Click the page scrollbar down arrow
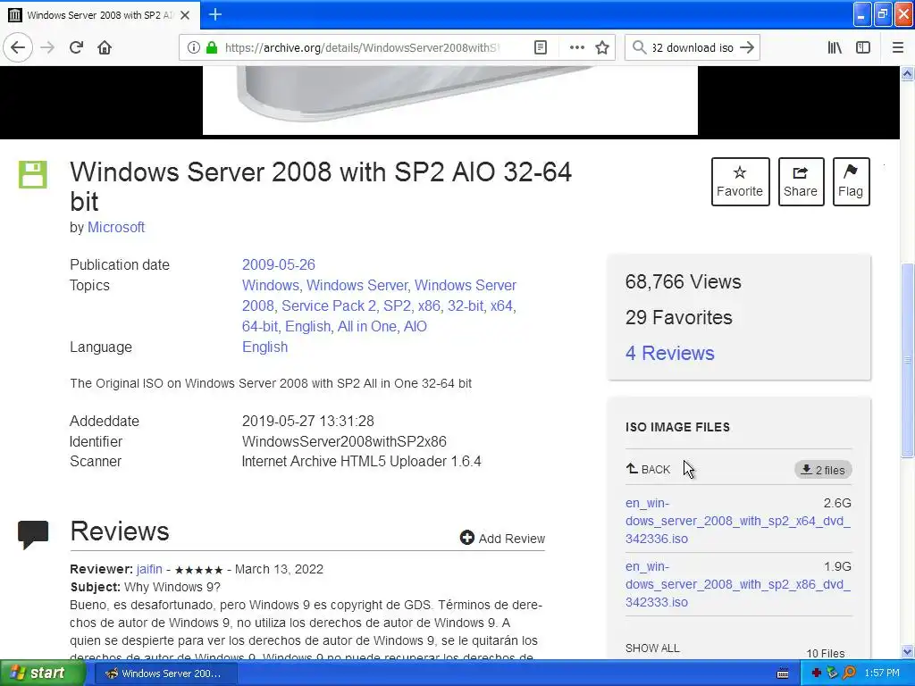Viewport: 915px width, 686px height. pos(908,651)
